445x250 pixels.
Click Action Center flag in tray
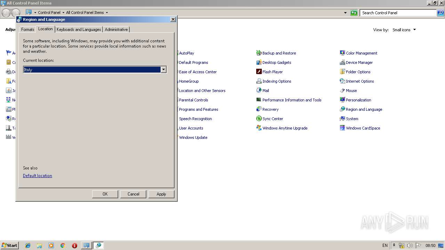click(x=418, y=245)
